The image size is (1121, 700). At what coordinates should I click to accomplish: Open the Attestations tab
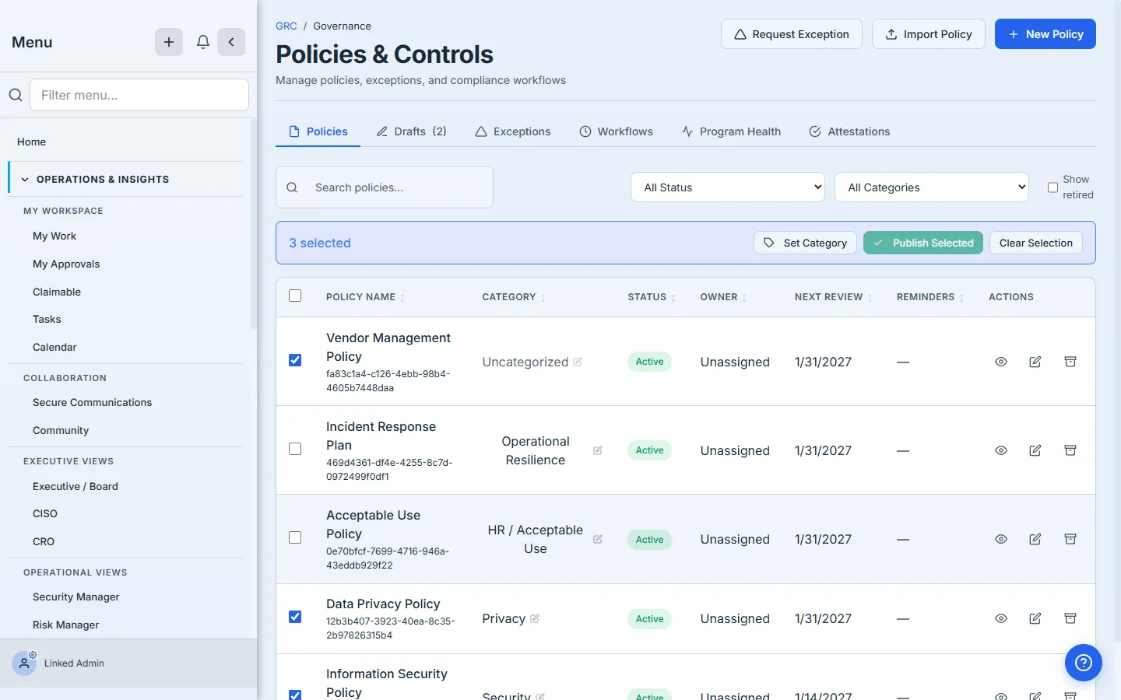pos(849,131)
